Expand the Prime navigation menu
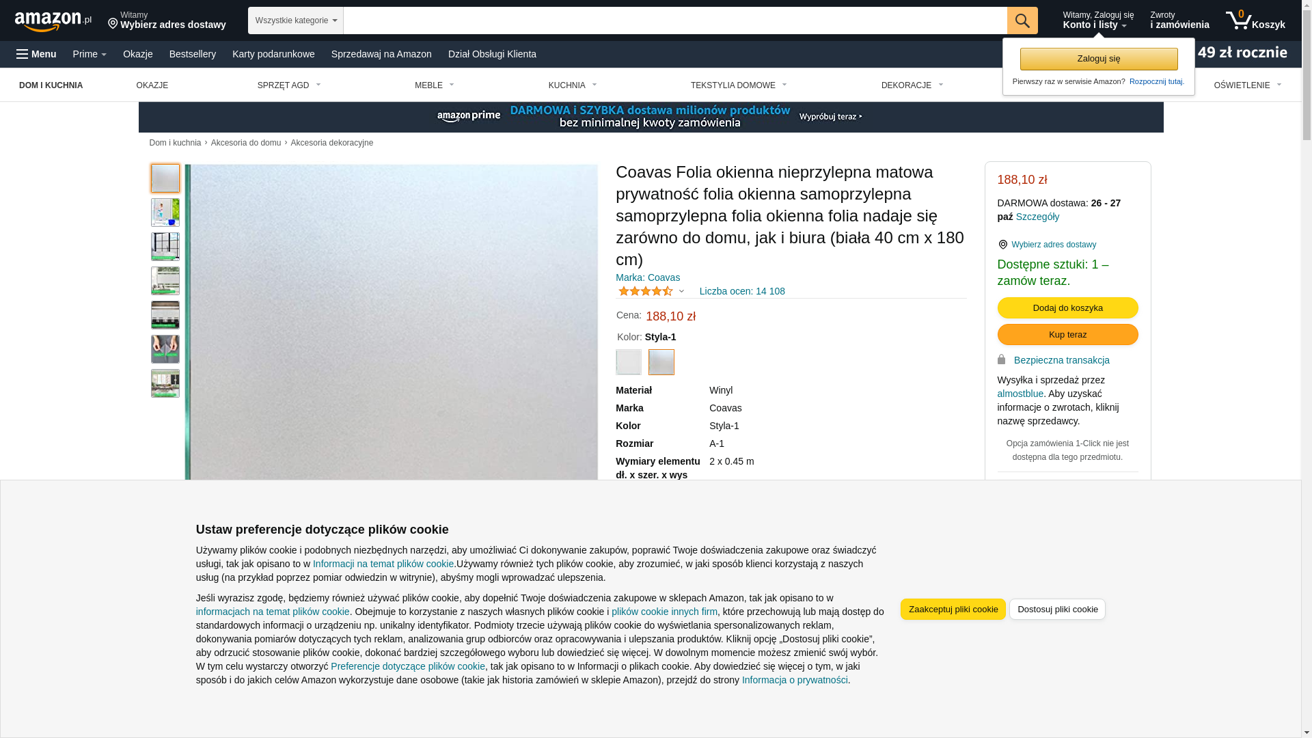This screenshot has width=1312, height=738. [90, 54]
